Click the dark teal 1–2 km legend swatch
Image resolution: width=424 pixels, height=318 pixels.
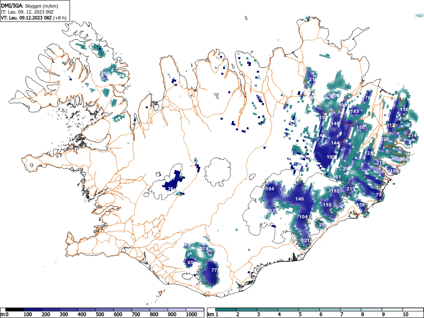[226, 310]
